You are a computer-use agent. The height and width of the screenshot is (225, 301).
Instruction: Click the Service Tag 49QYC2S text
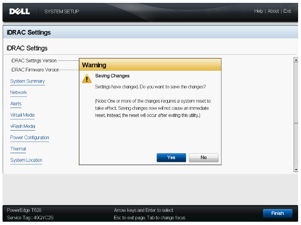coord(30,218)
